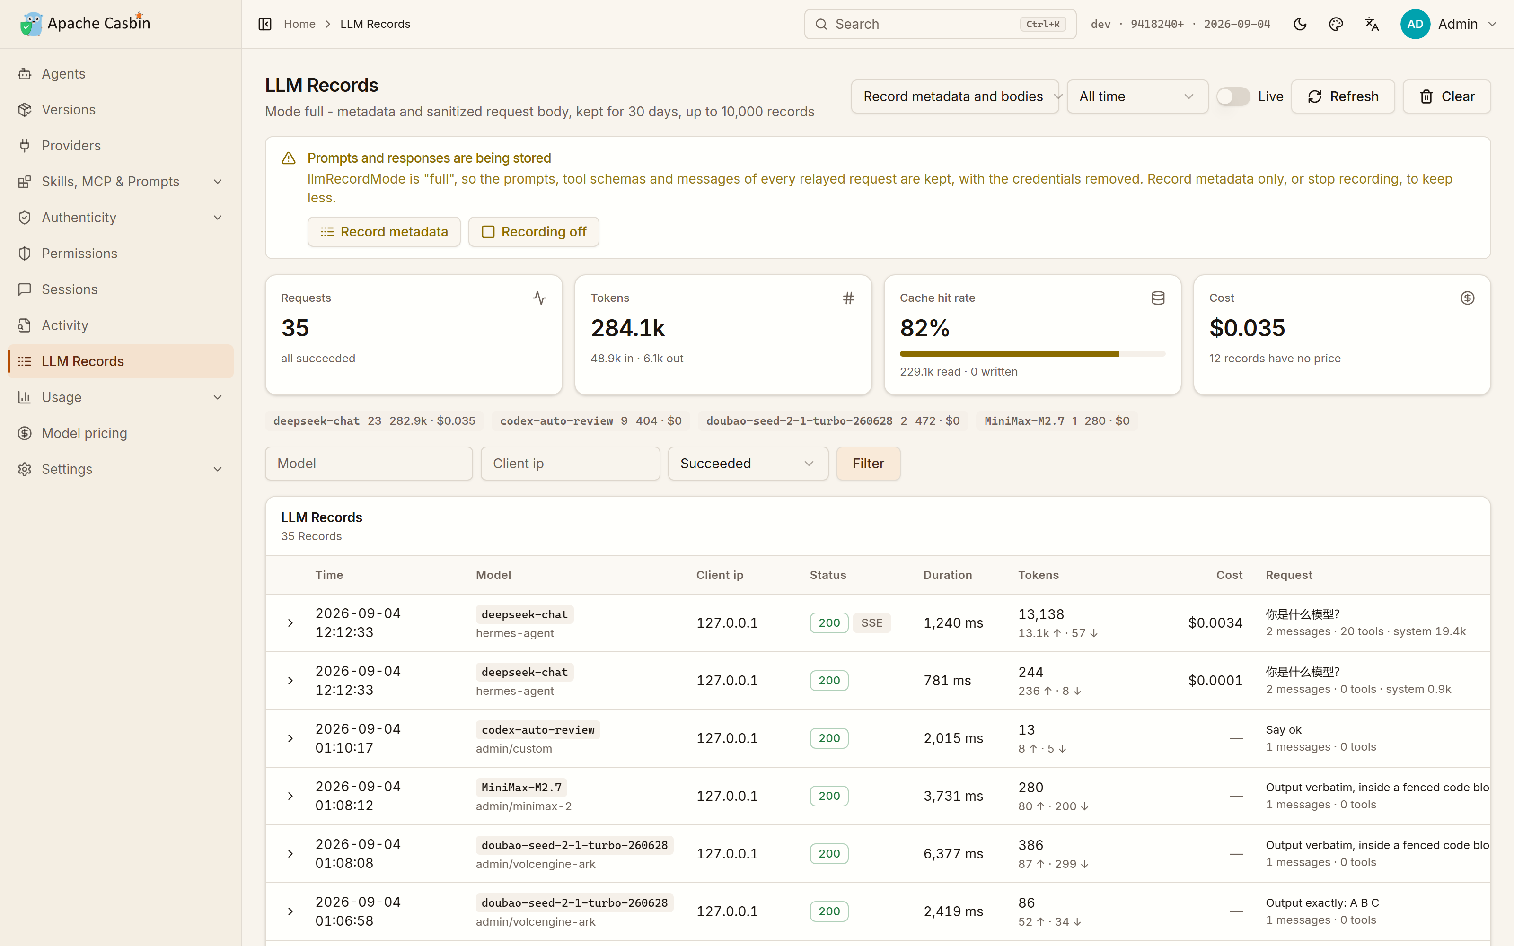Click the Cache hit rate database icon
This screenshot has width=1514, height=946.
(x=1158, y=298)
